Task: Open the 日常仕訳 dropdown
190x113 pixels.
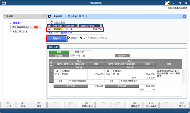Action: [x=91, y=52]
